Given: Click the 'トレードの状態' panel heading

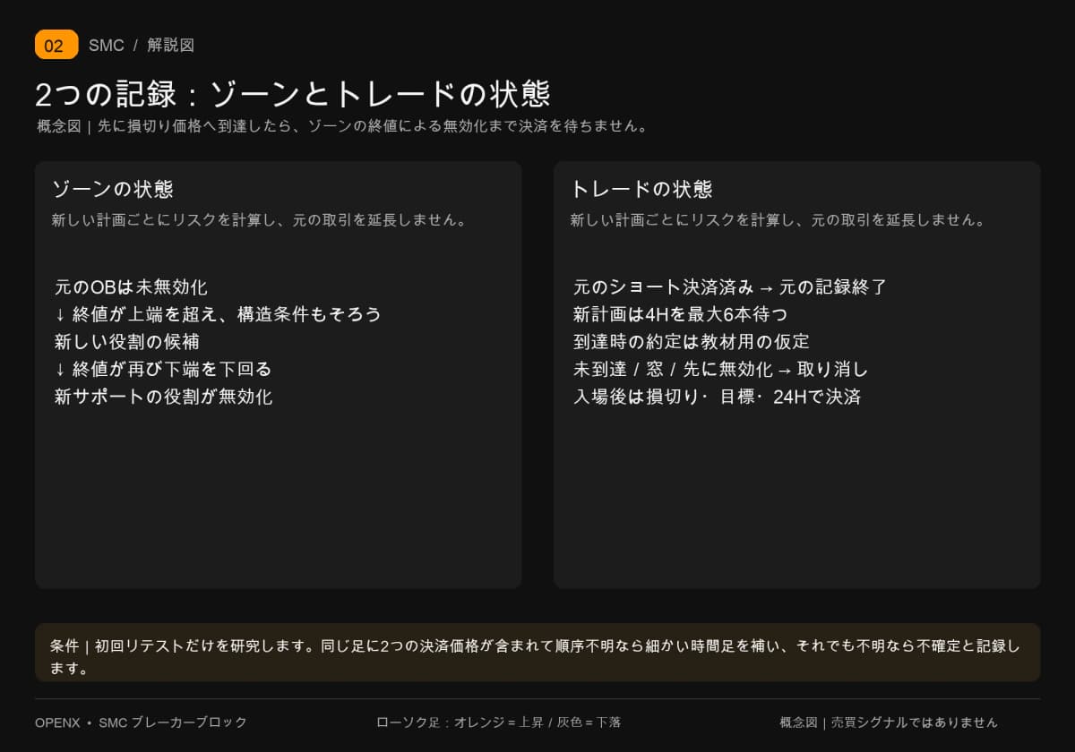Looking at the screenshot, I should (x=641, y=189).
